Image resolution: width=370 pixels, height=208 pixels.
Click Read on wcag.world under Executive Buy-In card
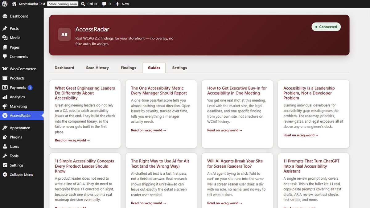225,130
